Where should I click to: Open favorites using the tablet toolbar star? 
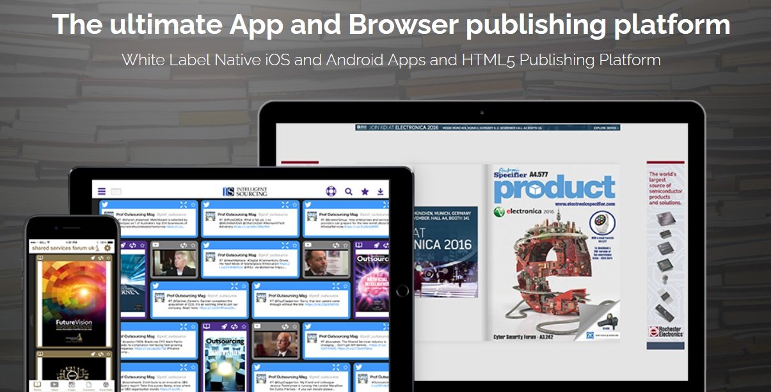click(365, 191)
